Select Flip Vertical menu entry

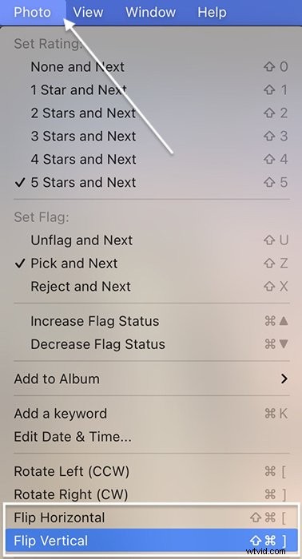pos(151,541)
